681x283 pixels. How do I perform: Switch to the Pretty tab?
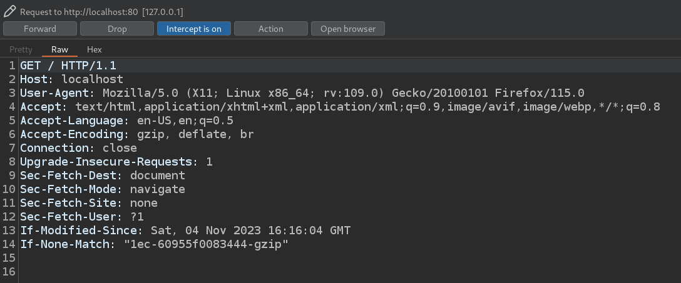21,49
